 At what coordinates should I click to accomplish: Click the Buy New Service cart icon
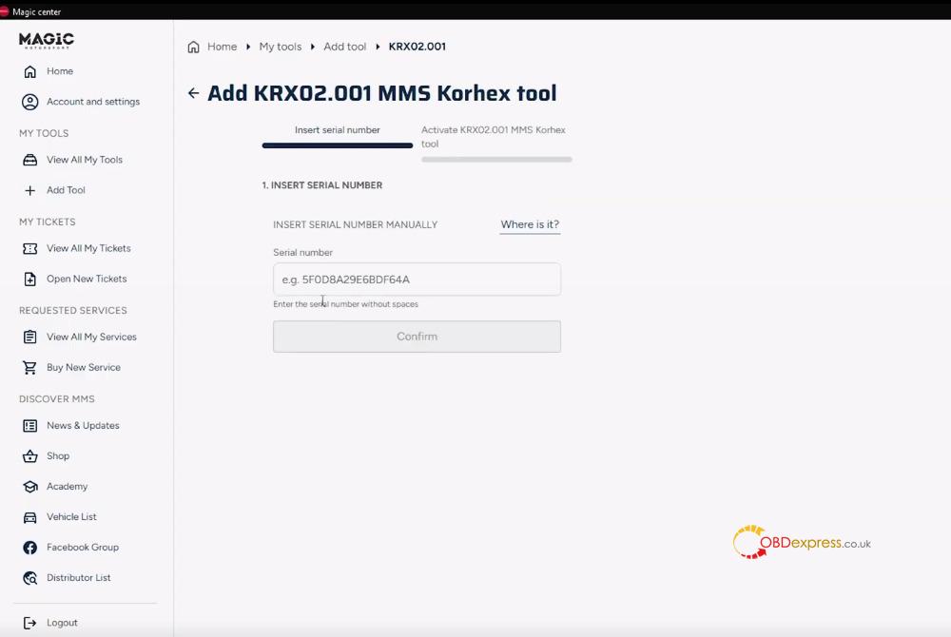click(29, 367)
